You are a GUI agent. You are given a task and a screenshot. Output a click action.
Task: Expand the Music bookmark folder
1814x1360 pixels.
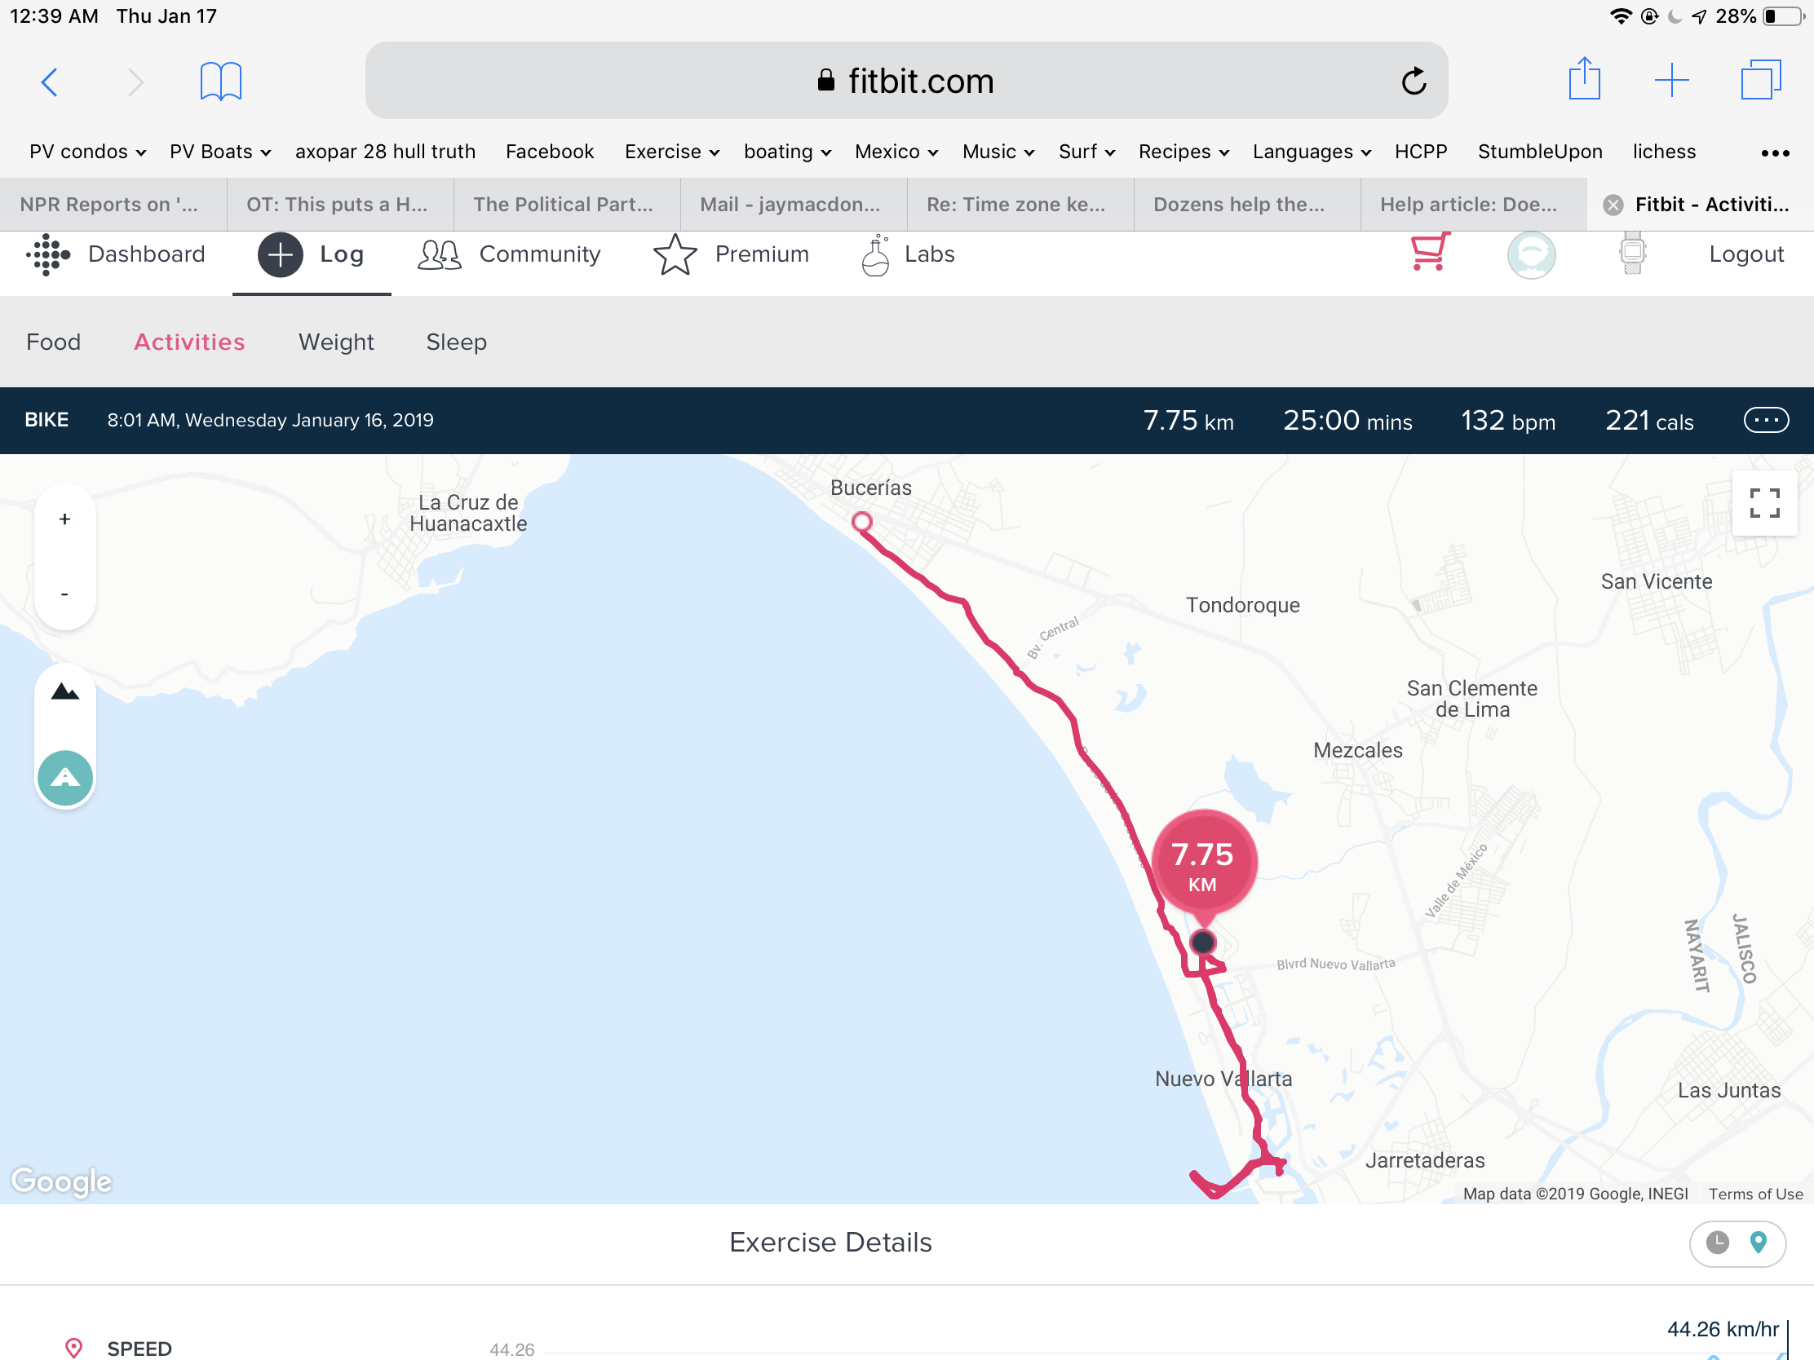click(x=998, y=152)
